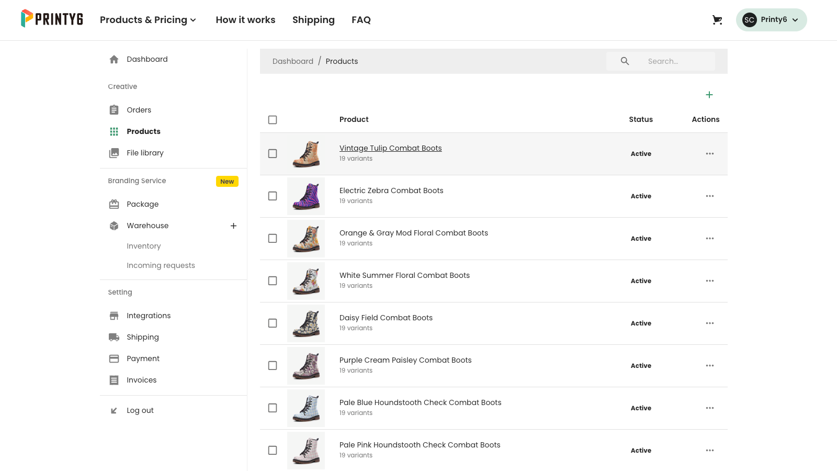Switch to the How it works page
837x471 pixels.
(x=245, y=20)
